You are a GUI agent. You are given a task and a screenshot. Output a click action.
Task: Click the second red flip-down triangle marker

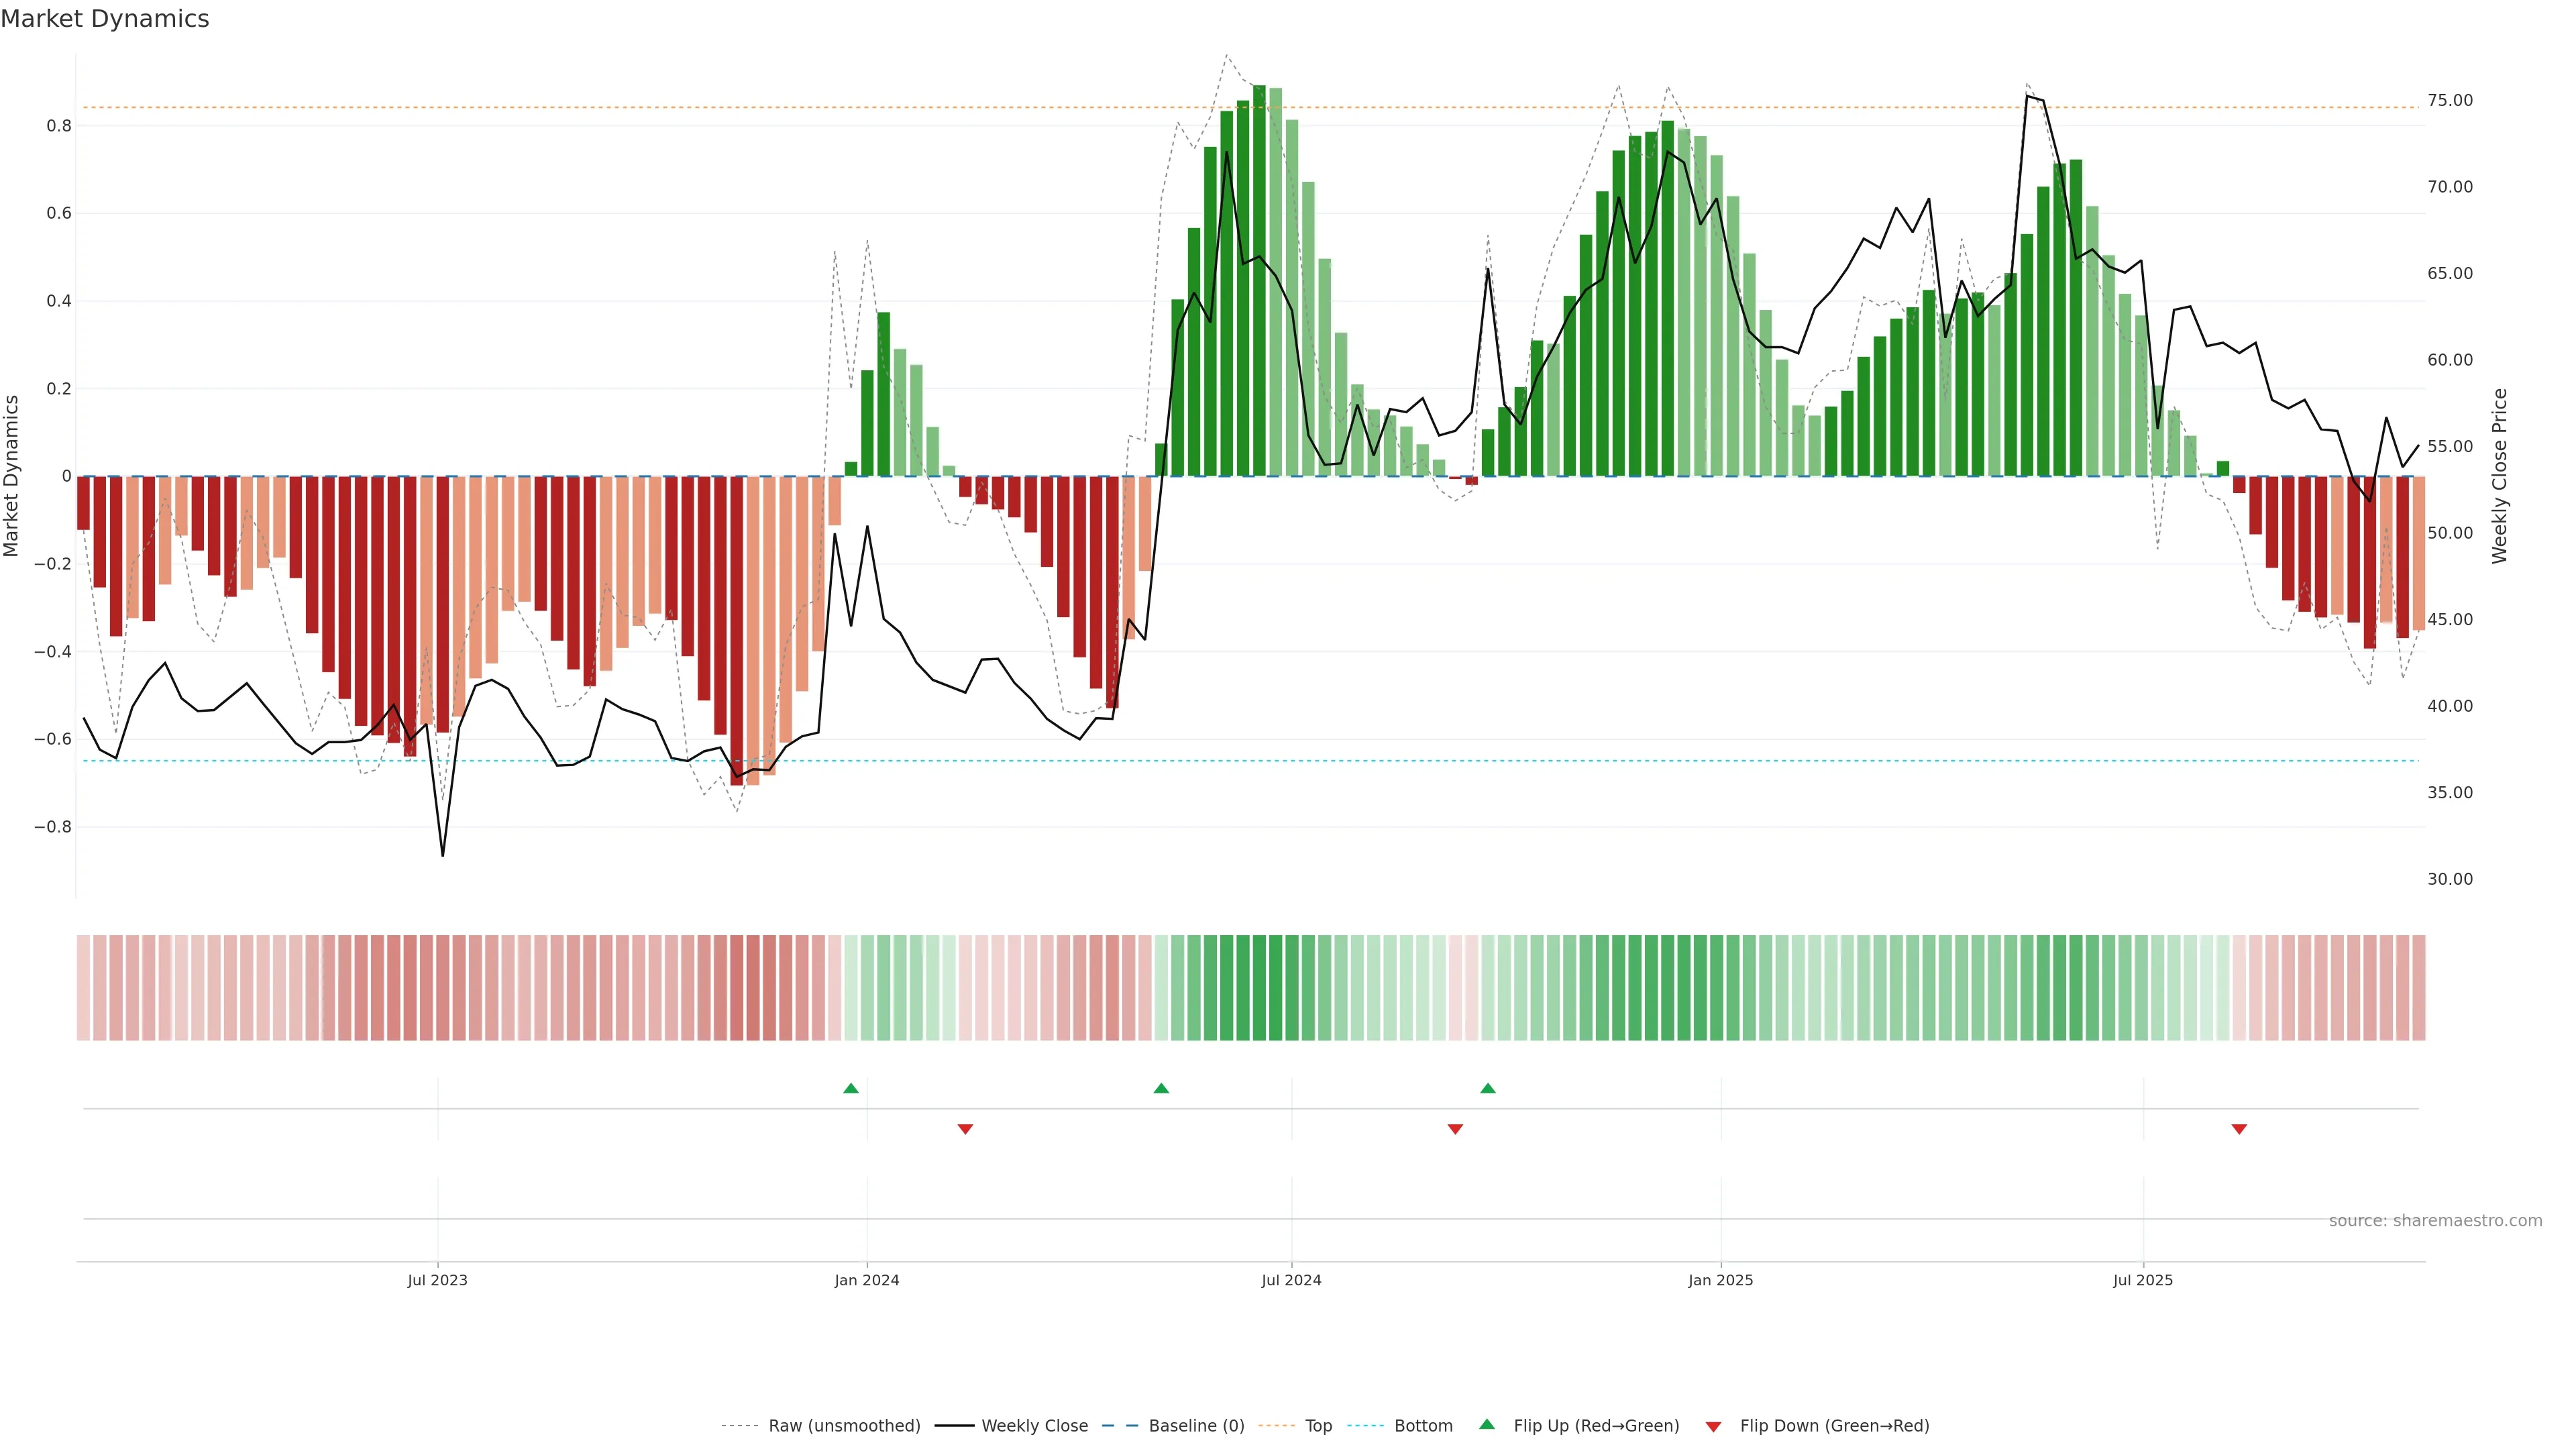pos(1455,1129)
